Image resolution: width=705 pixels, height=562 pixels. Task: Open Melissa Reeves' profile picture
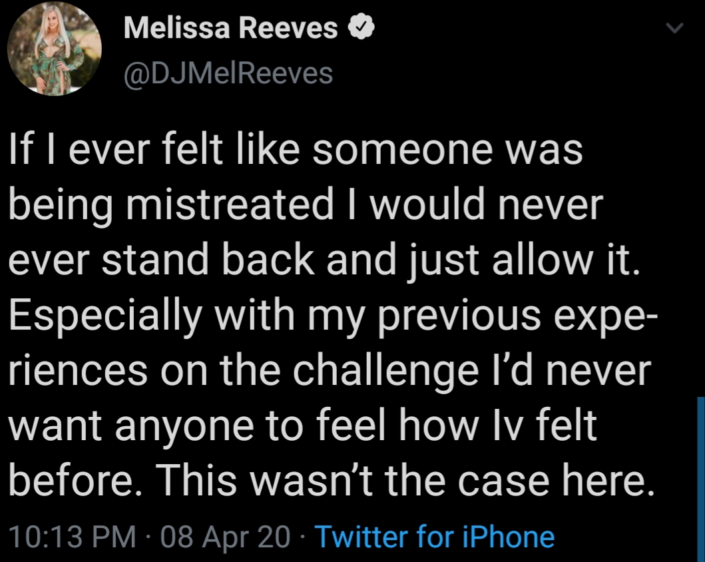55,49
